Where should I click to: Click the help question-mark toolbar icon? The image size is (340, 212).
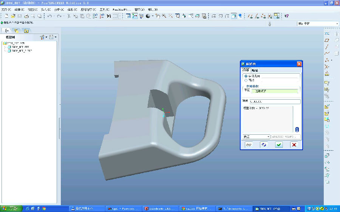point(287,16)
